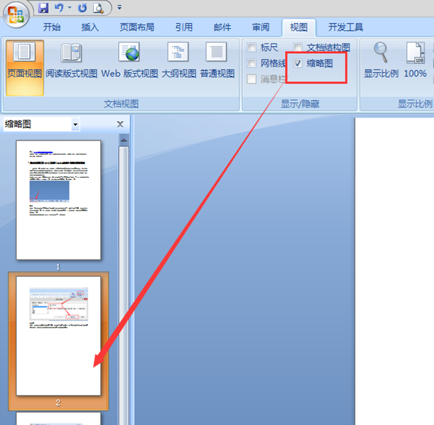Uncheck the 缩略图 checkbox
The image size is (434, 425).
click(x=298, y=64)
